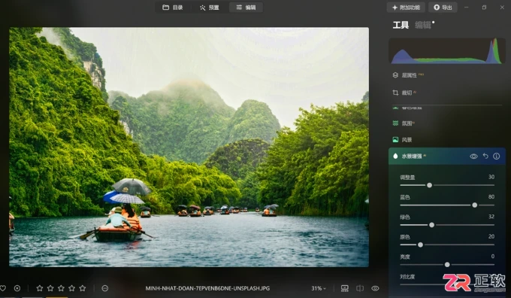511x298 pixels.
Task: Toggle the filmstrip display icon
Action: coord(344,288)
